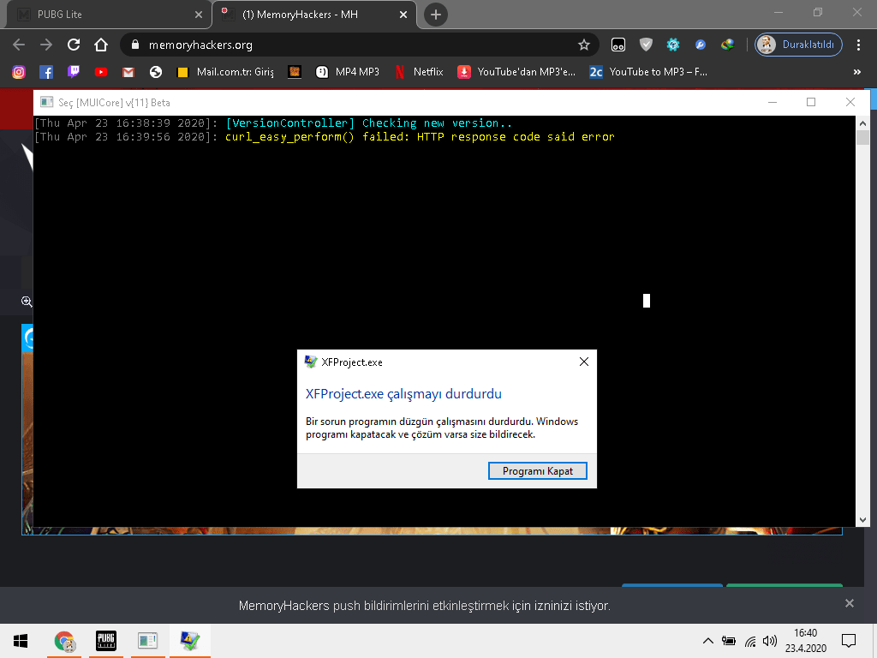Go forward in browser history

click(x=46, y=45)
